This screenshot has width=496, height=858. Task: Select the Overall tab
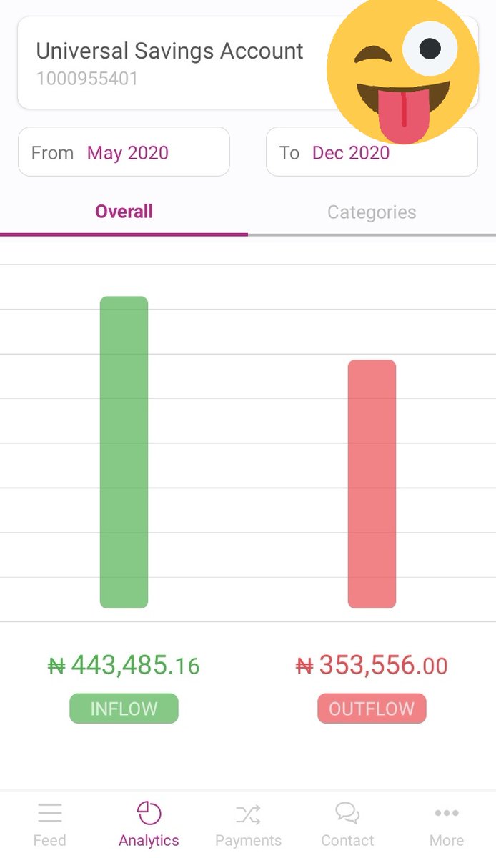[124, 212]
